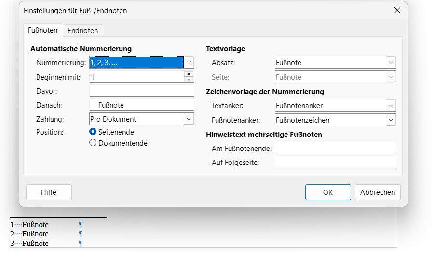Image resolution: width=435 pixels, height=259 pixels.
Task: Click the Danach text field
Action: coord(141,105)
